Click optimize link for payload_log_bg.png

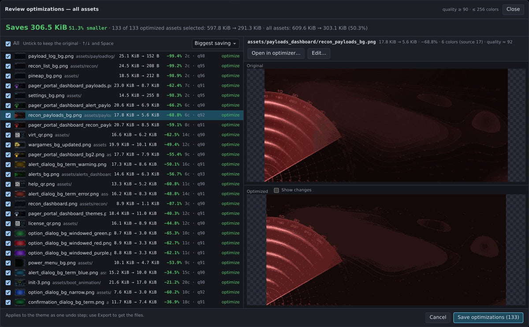click(231, 56)
